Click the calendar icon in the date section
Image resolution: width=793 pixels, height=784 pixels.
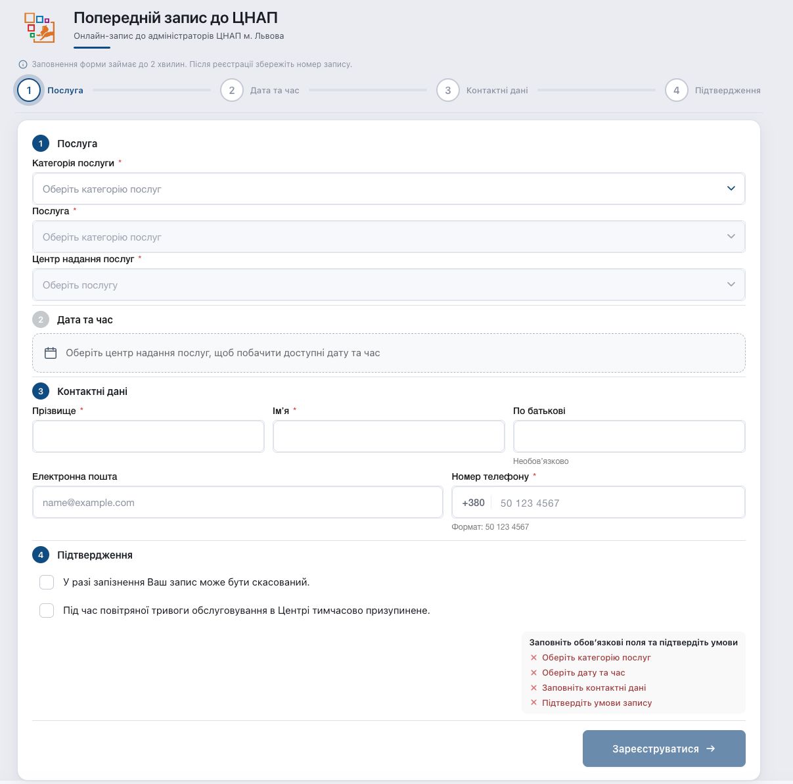point(51,353)
